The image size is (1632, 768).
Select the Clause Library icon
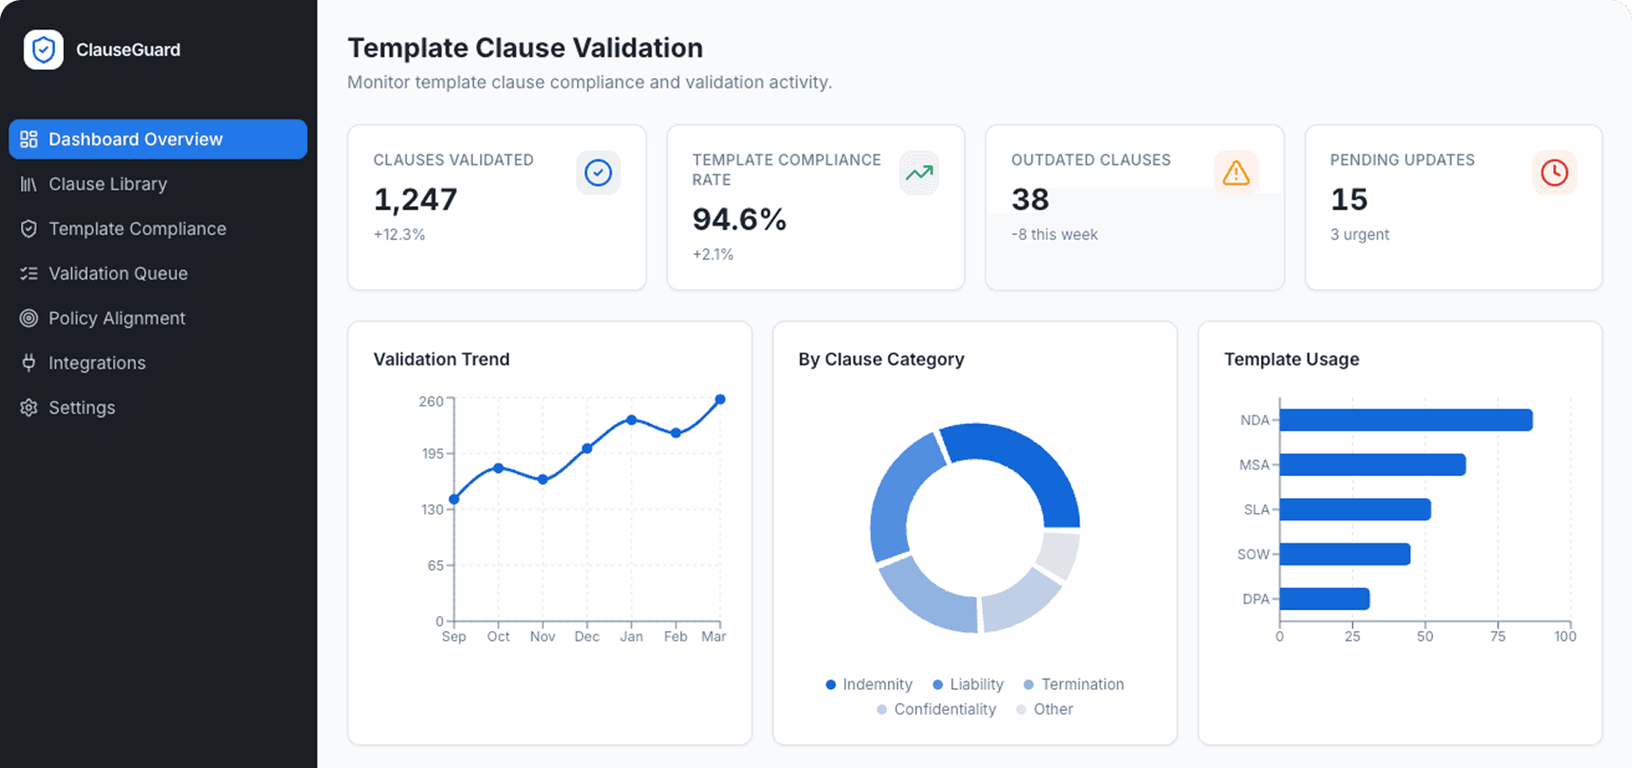29,184
